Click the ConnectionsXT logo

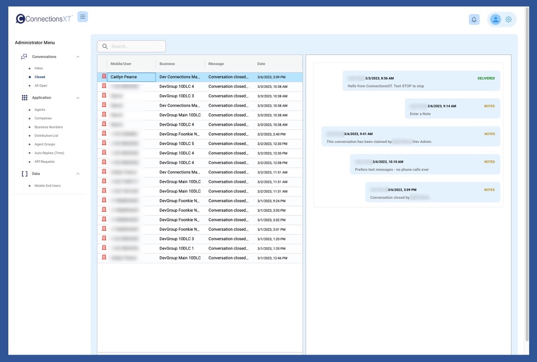coord(44,18)
